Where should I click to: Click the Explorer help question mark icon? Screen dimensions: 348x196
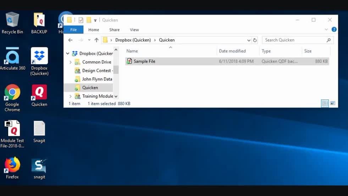tap(334, 30)
